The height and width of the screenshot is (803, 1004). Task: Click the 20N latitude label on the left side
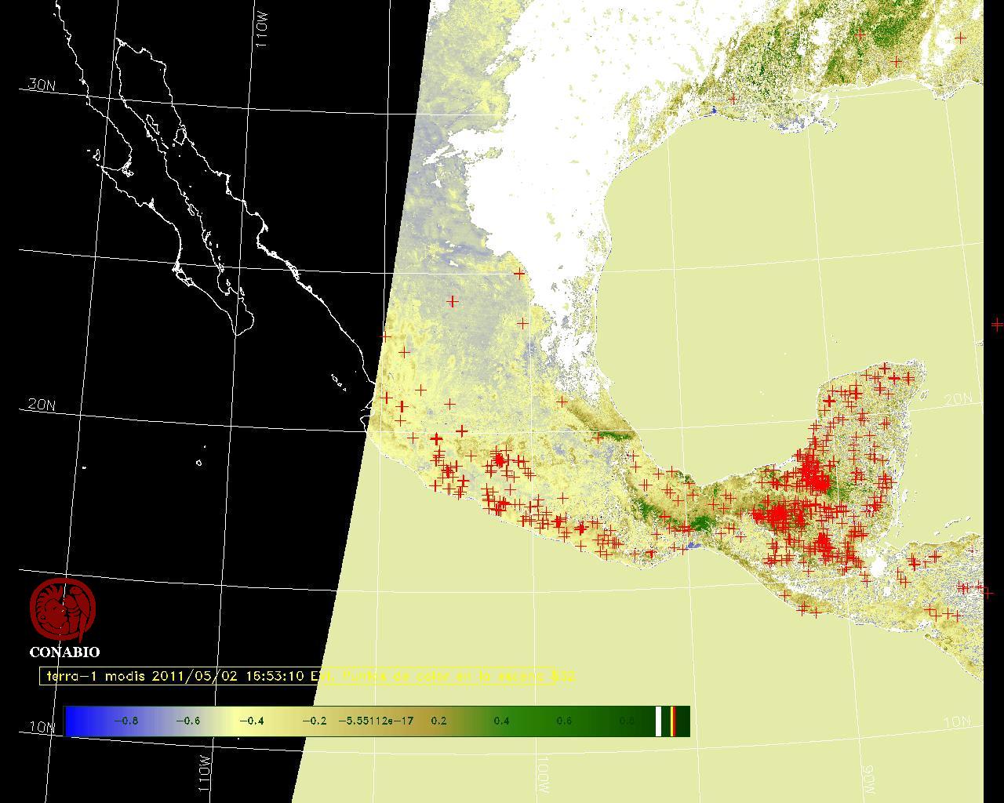pos(42,405)
